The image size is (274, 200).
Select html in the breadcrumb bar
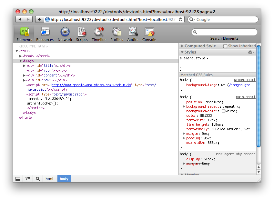[49, 179]
